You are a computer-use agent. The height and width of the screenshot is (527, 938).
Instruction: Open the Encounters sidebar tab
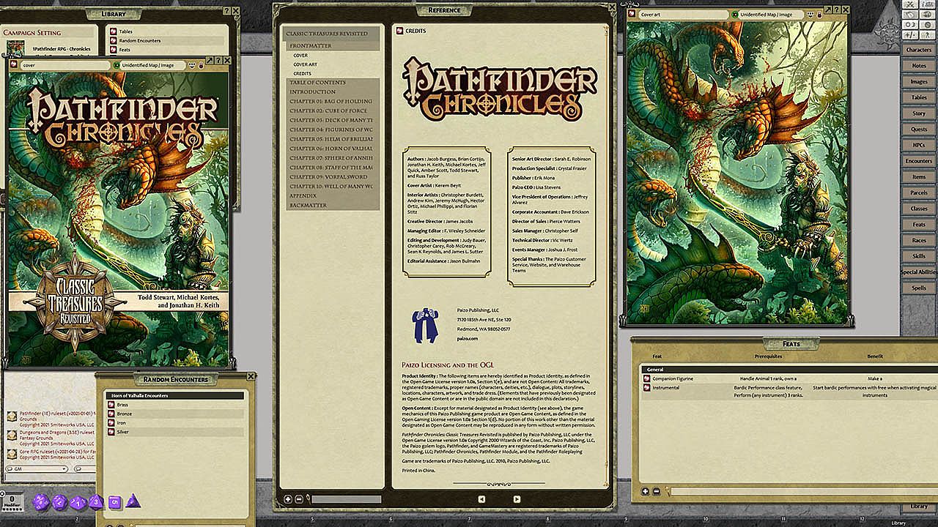coord(919,161)
